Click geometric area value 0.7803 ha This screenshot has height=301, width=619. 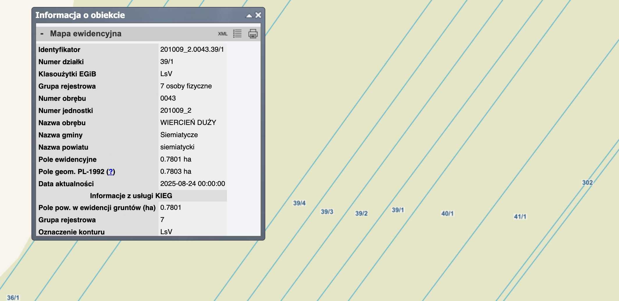click(176, 171)
